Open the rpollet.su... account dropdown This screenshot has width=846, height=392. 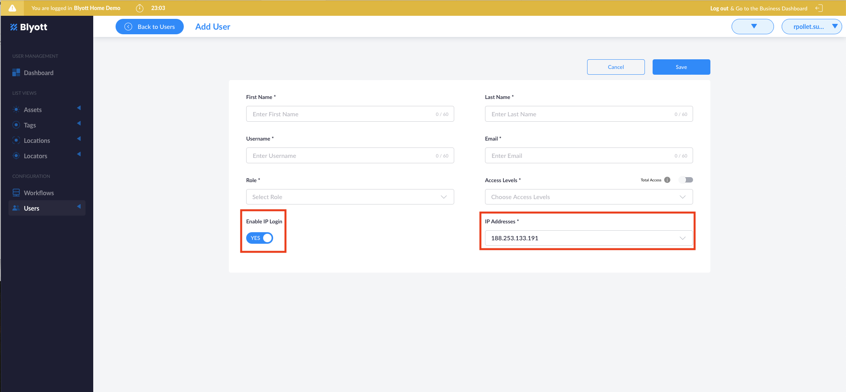click(811, 27)
